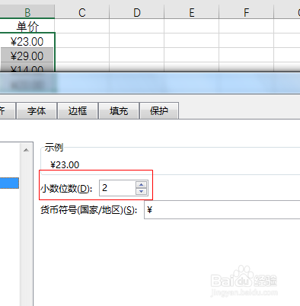Switch to the 边框 tab

coord(78,111)
